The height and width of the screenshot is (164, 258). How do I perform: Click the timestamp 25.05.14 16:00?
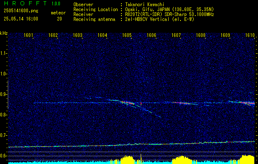point(21,19)
